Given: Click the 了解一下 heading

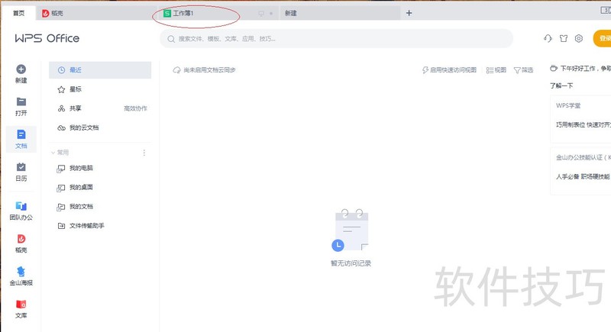Looking at the screenshot, I should coord(561,85).
